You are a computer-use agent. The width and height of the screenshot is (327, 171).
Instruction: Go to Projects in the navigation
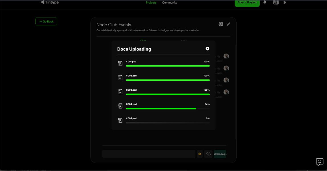pos(151,3)
